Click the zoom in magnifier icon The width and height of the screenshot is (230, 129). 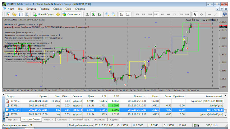click(107, 14)
